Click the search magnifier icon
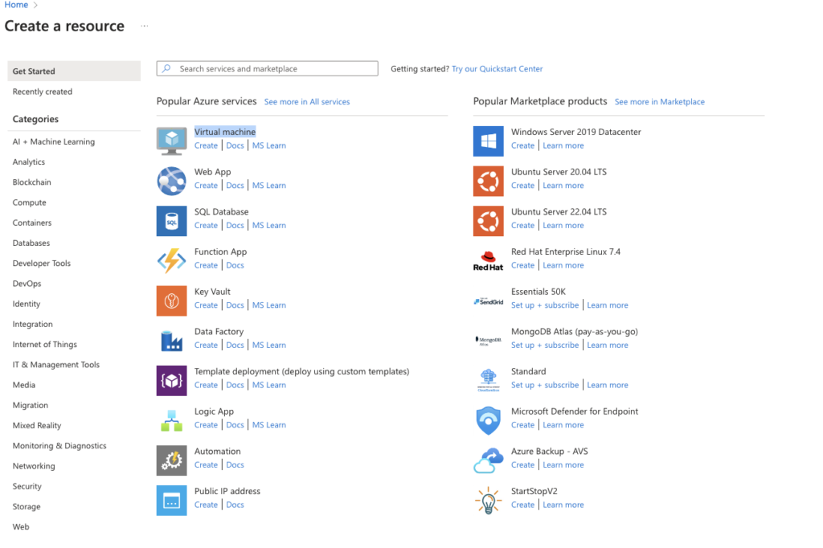This screenshot has width=823, height=548. point(166,68)
